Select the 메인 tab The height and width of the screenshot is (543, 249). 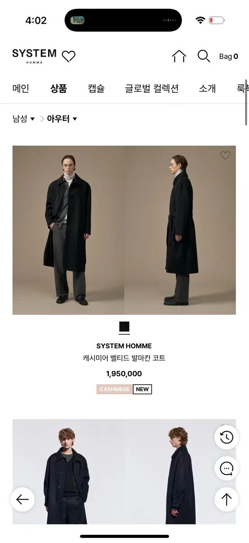tap(21, 88)
